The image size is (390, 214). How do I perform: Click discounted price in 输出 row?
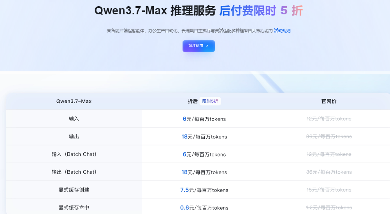[204, 137]
